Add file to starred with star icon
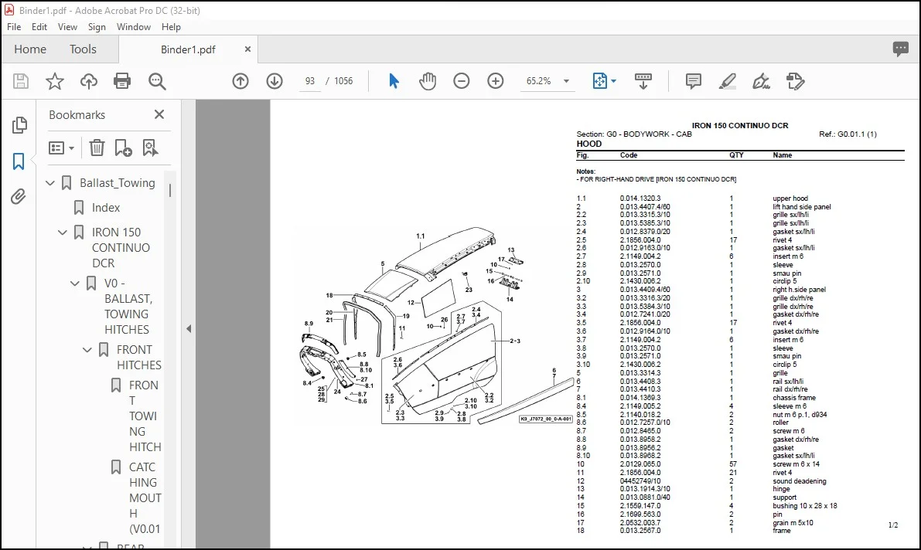 (x=55, y=81)
